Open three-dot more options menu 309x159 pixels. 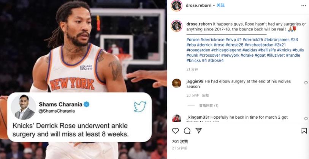(304, 6)
